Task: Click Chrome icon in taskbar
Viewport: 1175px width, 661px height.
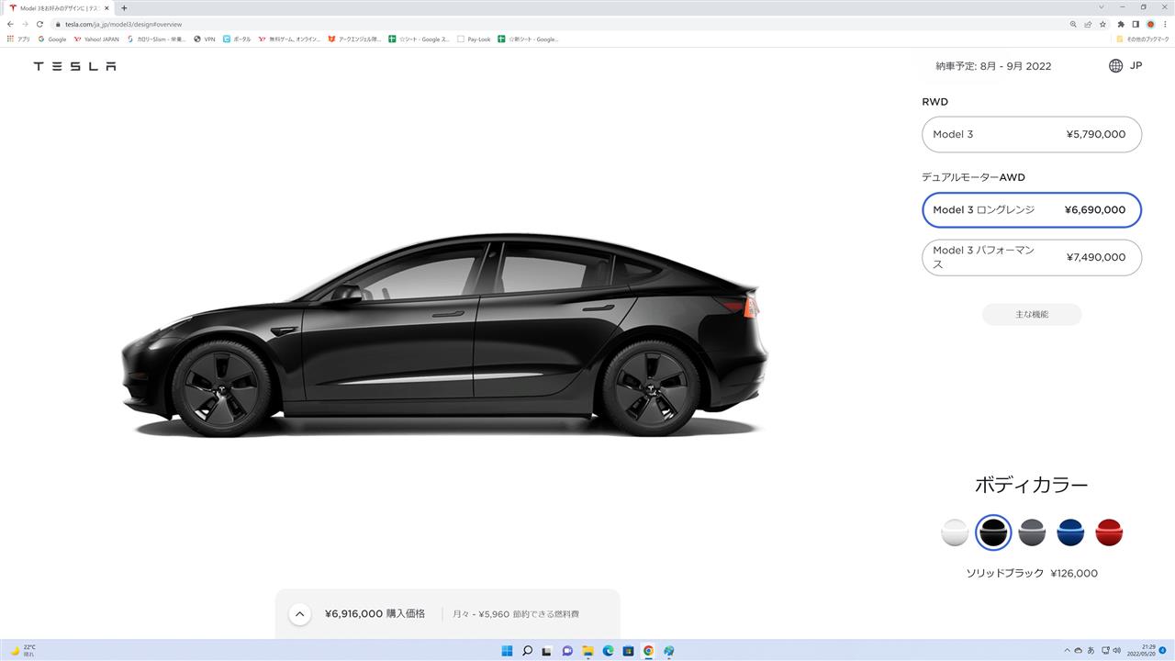Action: [648, 651]
